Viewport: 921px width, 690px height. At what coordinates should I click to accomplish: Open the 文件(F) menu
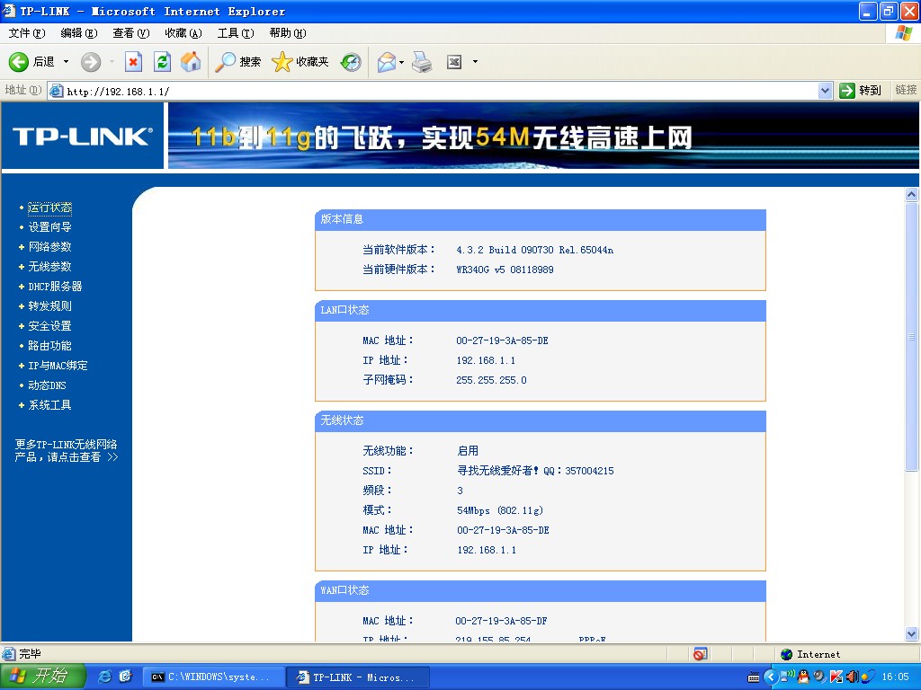pyautogui.click(x=27, y=33)
